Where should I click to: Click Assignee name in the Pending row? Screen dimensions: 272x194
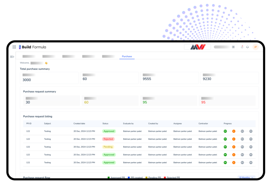pyautogui.click(x=183, y=147)
